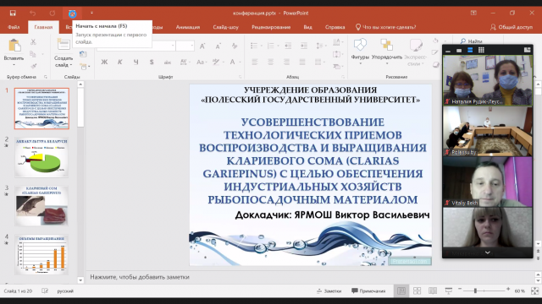Image resolution: width=542 pixels, height=304 pixels.
Task: Decrease list indent level
Action: (x=288, y=46)
